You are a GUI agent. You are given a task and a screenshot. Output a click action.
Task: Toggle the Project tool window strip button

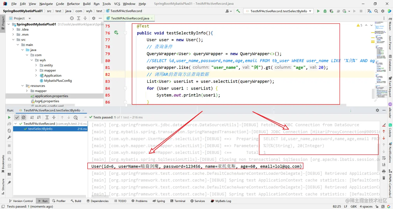3,23
